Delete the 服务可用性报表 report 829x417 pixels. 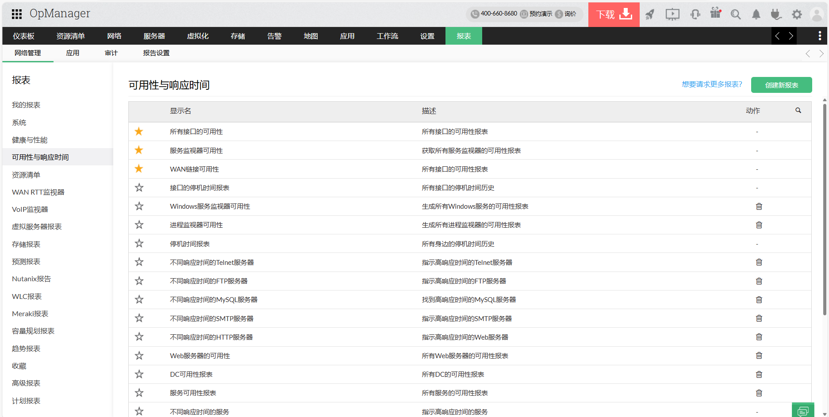pyautogui.click(x=759, y=393)
